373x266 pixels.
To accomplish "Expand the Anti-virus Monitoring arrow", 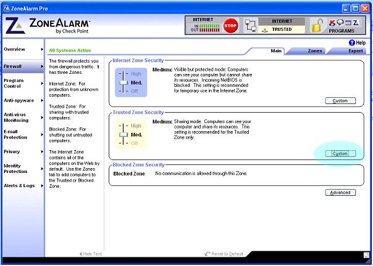I will [x=42, y=118].
